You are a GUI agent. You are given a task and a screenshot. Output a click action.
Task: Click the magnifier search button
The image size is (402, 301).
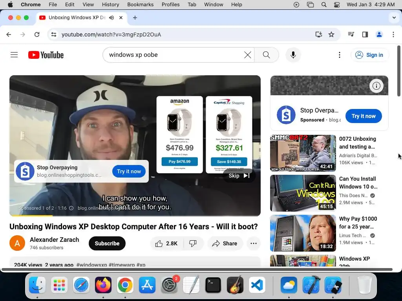(x=267, y=55)
